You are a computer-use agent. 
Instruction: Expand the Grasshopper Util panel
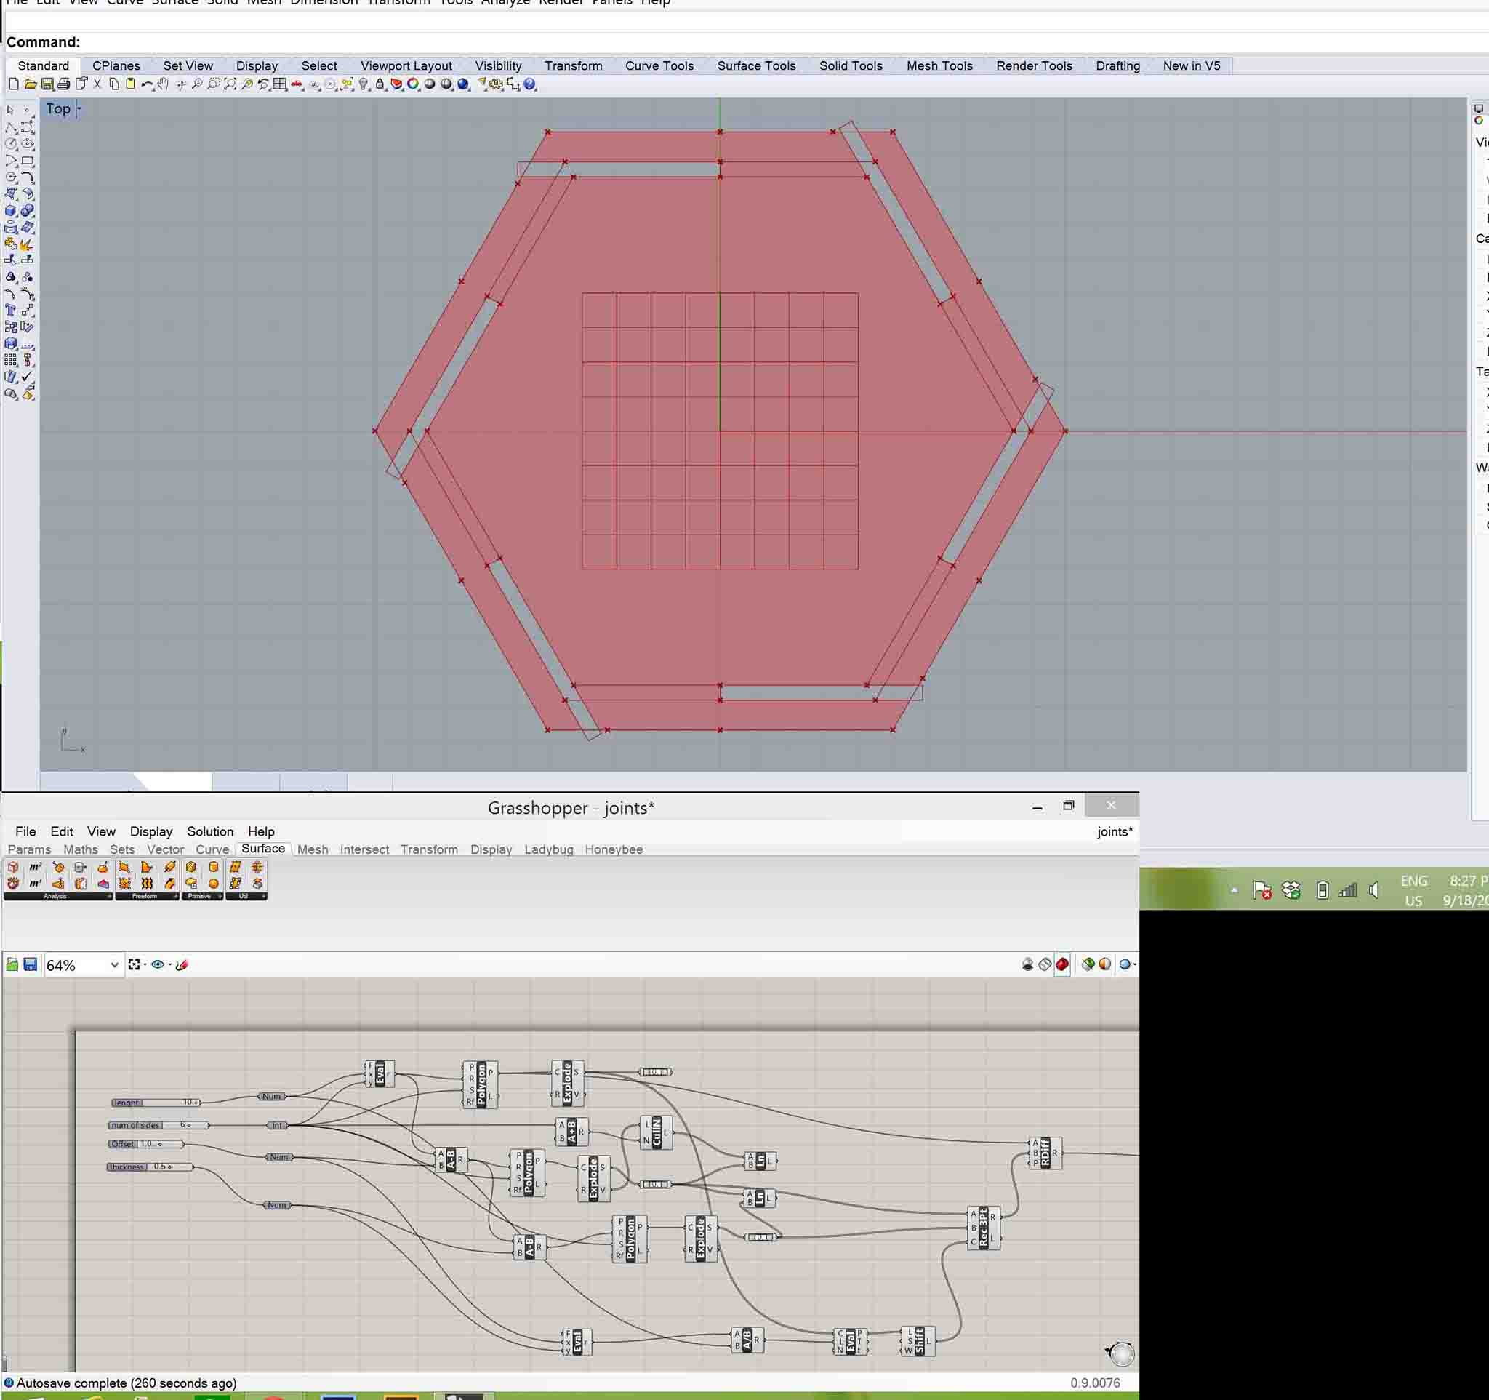pos(264,897)
